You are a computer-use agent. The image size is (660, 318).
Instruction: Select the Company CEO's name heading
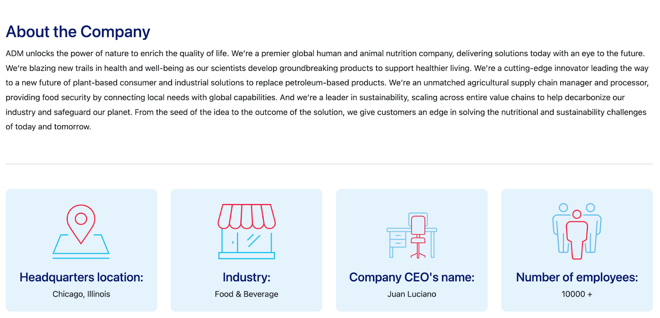point(412,277)
